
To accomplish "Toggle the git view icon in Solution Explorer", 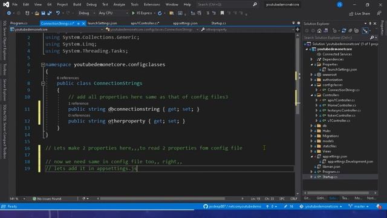I will pyautogui.click(x=365, y=31).
